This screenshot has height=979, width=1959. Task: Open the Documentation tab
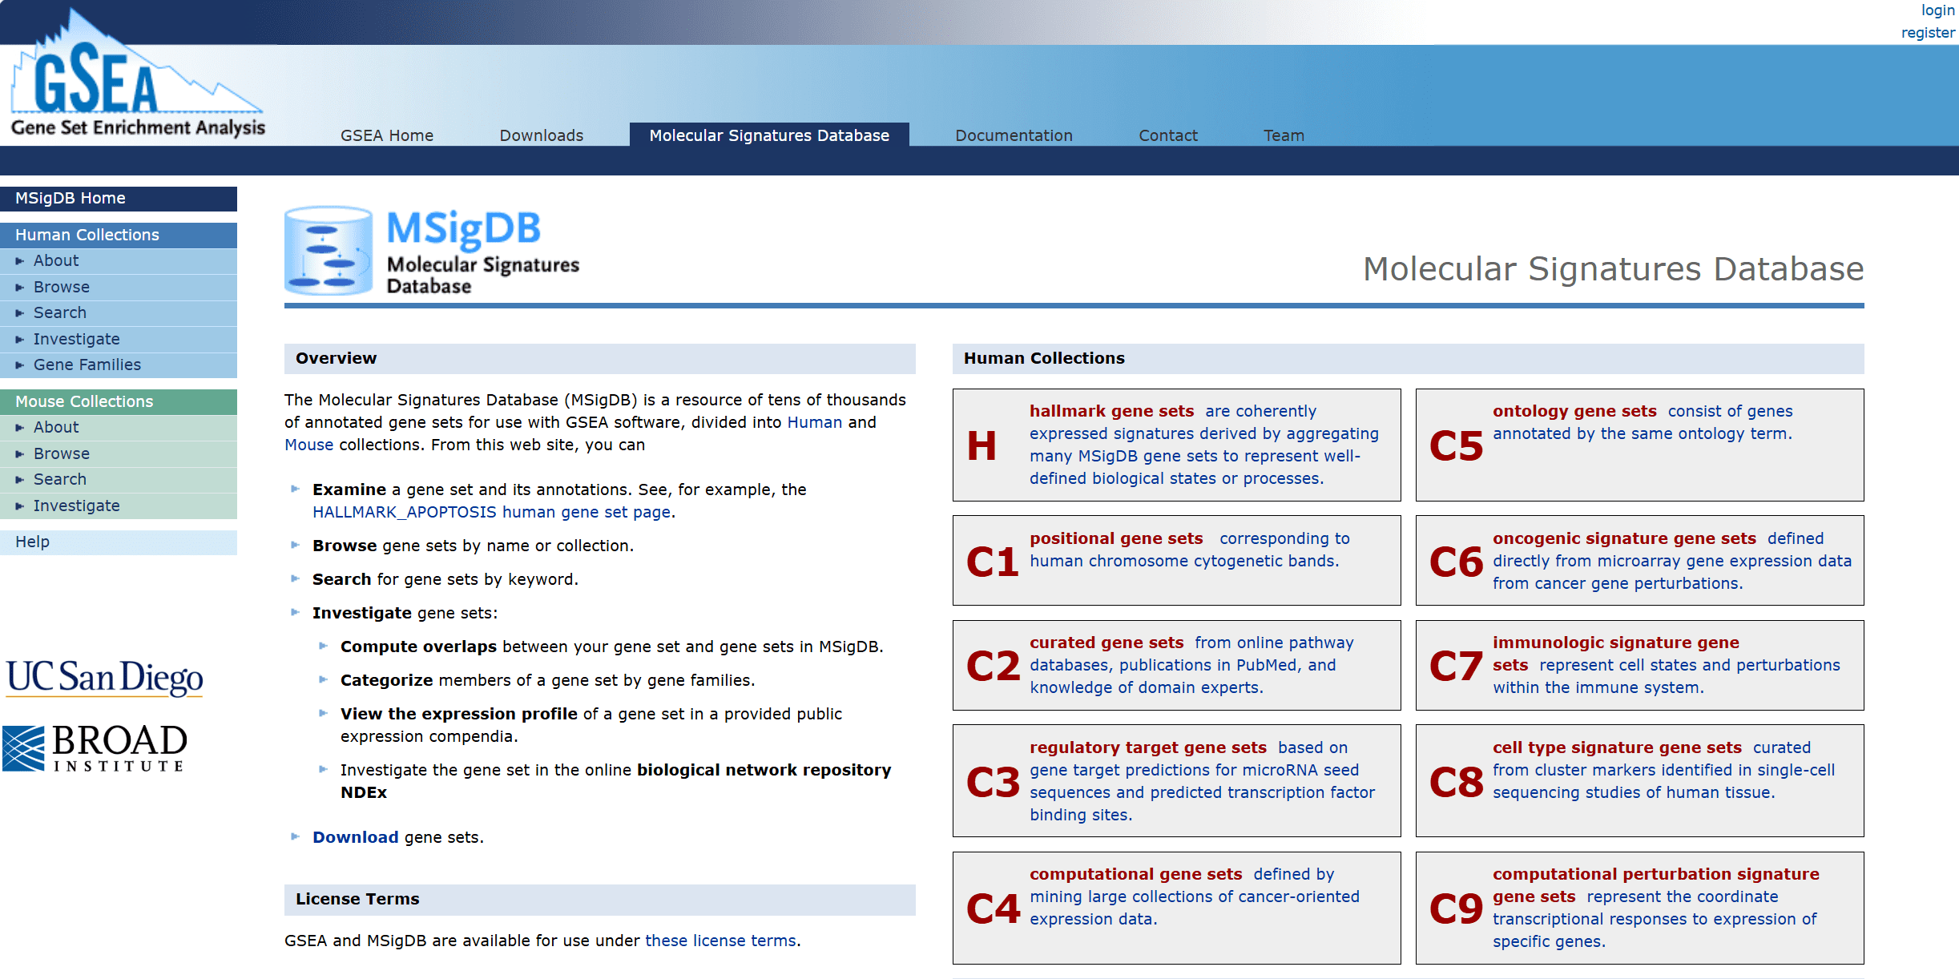tap(1013, 135)
